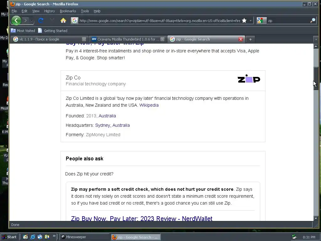Open the Bookmarks menu
The width and height of the screenshot is (321, 241).
[x=68, y=11]
